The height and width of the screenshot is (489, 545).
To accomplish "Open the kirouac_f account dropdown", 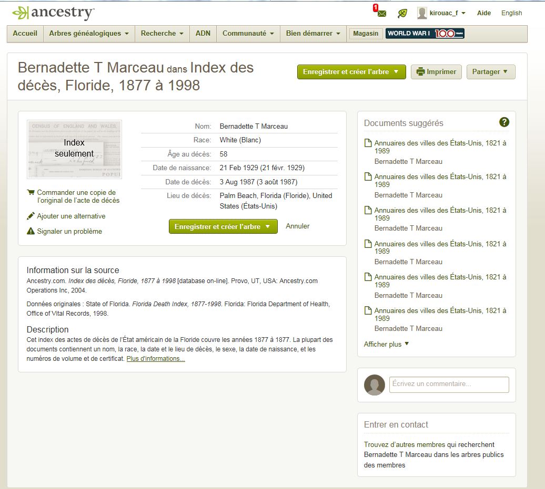I will pos(447,13).
